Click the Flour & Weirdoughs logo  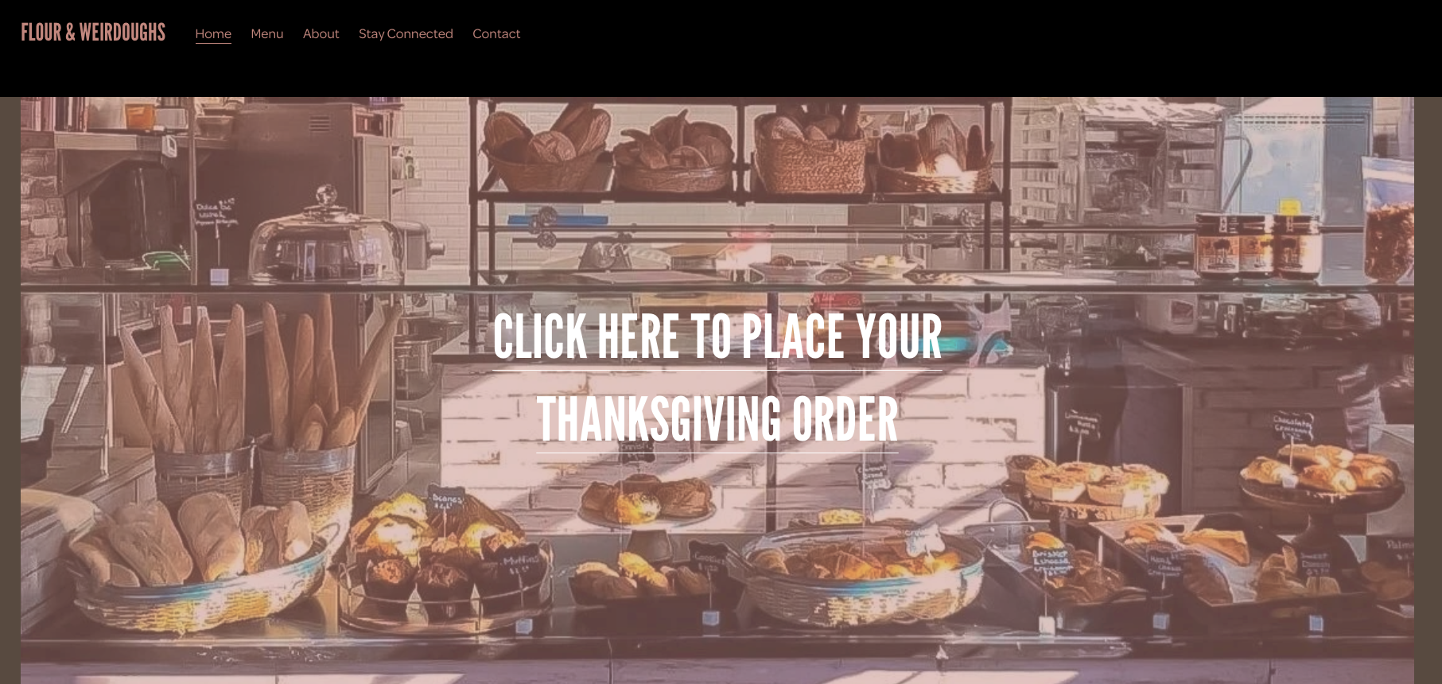pos(93,33)
